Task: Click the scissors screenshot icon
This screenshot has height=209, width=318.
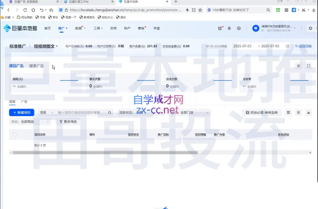Action: click(x=304, y=10)
